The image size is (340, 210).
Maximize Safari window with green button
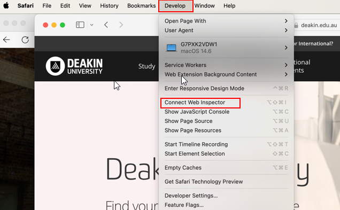click(63, 25)
